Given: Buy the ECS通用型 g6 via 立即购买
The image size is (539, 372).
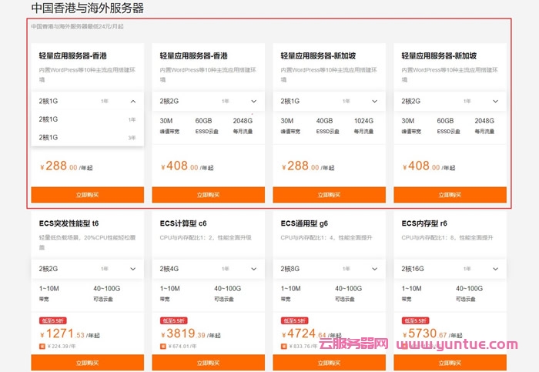Looking at the screenshot, I should tap(329, 363).
